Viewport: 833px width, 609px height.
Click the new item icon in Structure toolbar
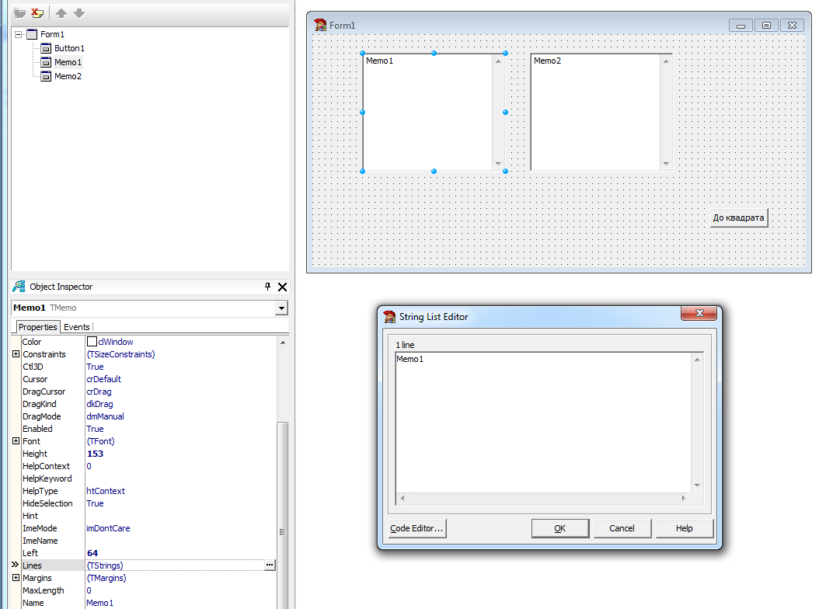coord(19,12)
